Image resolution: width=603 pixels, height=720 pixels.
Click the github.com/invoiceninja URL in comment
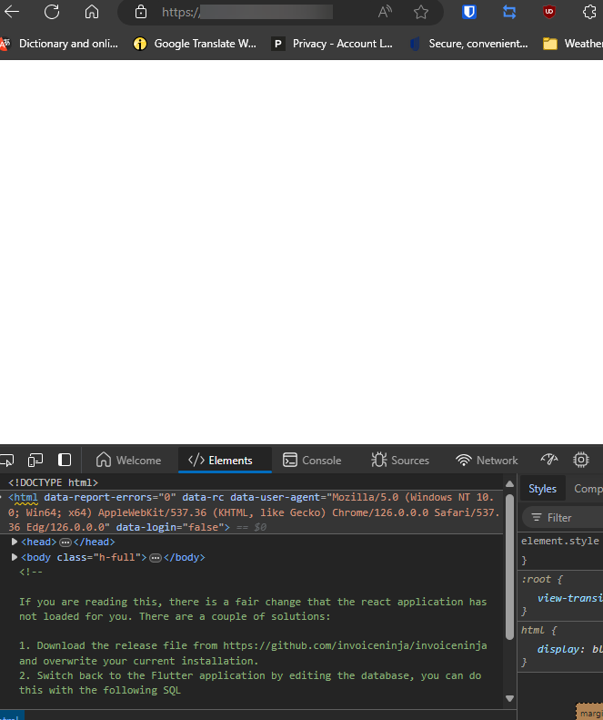point(355,645)
